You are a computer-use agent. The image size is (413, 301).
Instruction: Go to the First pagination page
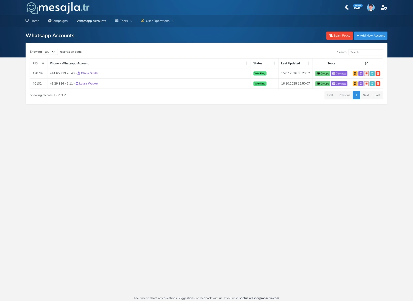(x=330, y=95)
